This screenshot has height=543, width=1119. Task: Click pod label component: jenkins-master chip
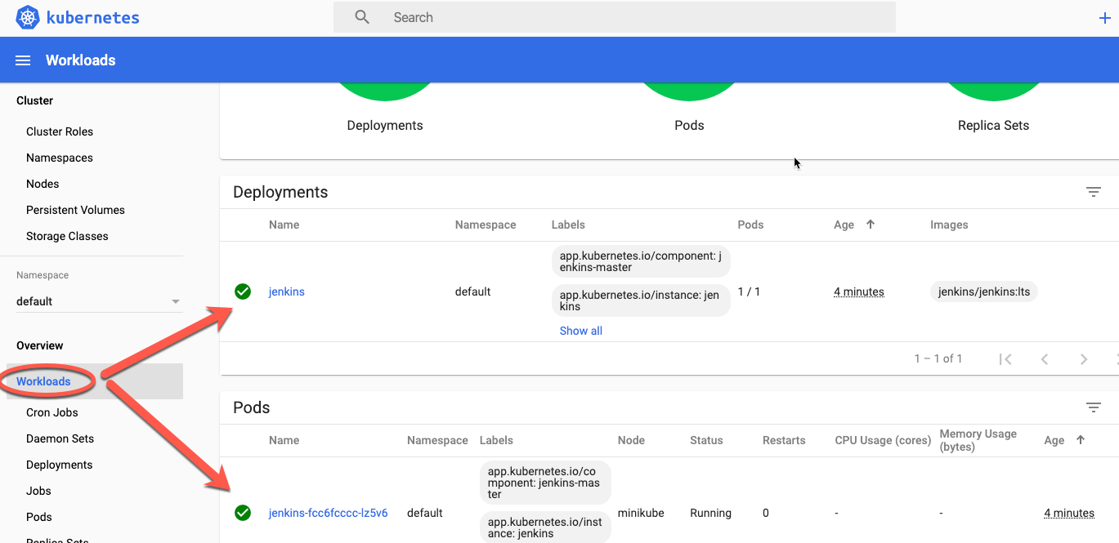[544, 483]
